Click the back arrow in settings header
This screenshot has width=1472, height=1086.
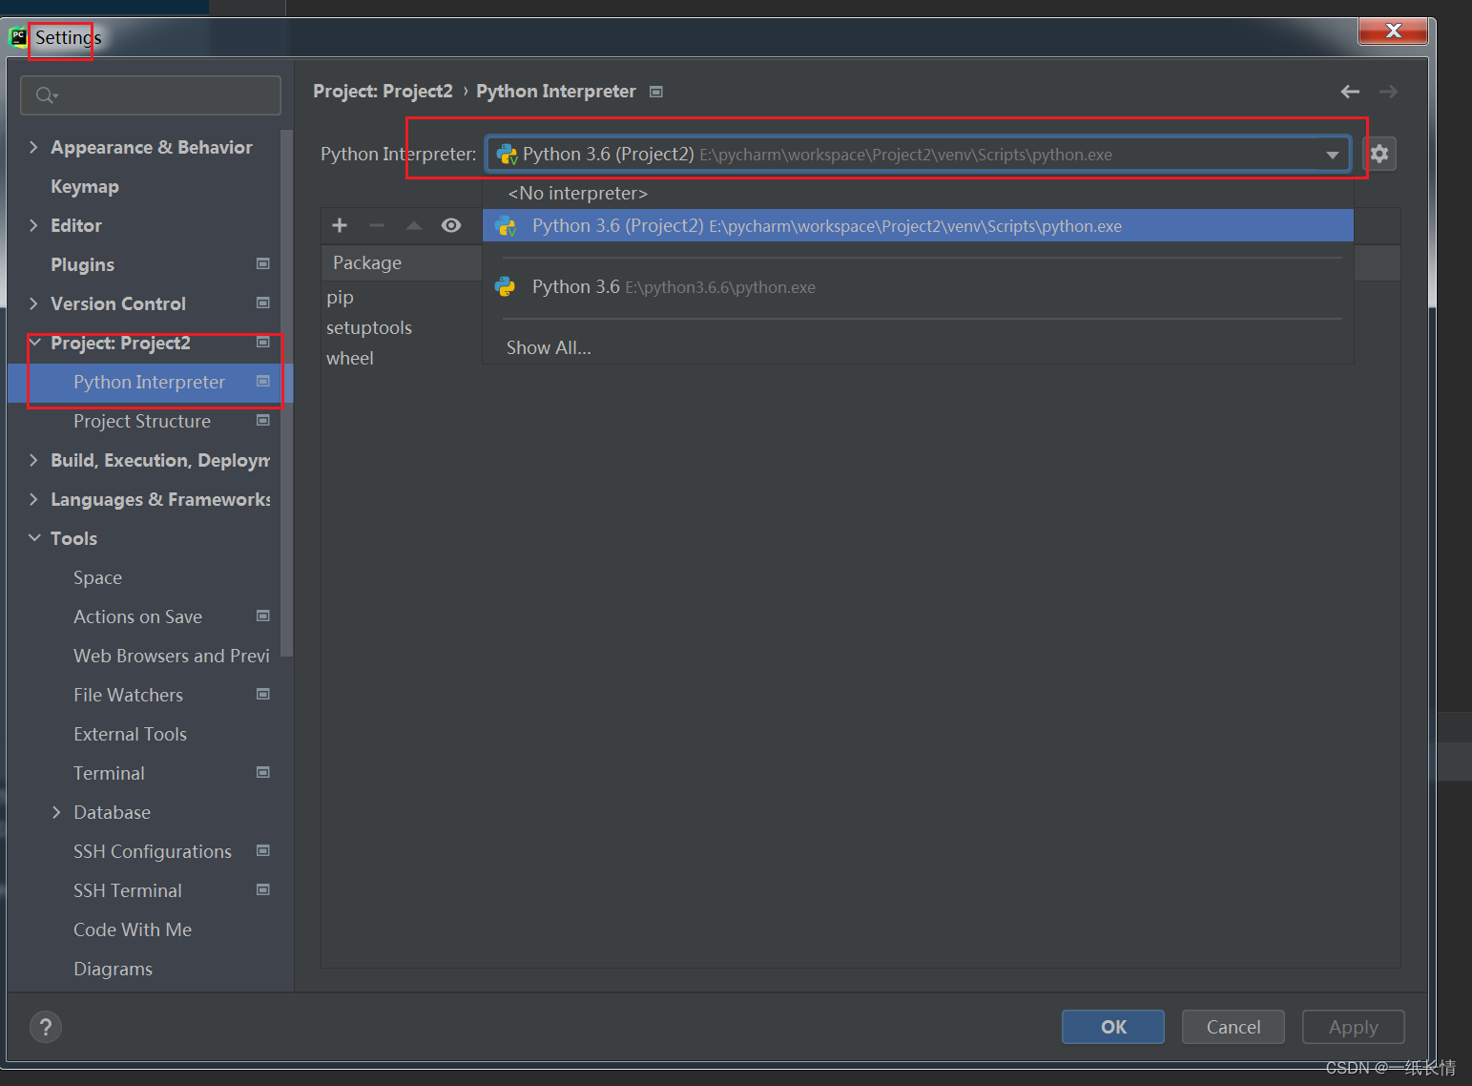coord(1350,92)
